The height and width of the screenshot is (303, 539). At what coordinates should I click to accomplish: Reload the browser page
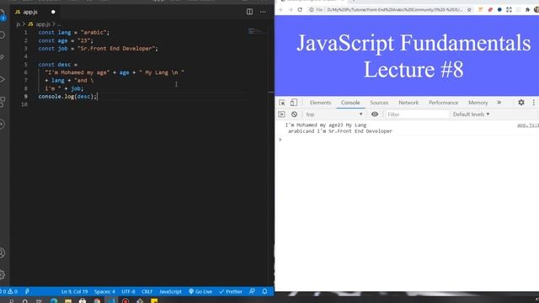click(300, 9)
